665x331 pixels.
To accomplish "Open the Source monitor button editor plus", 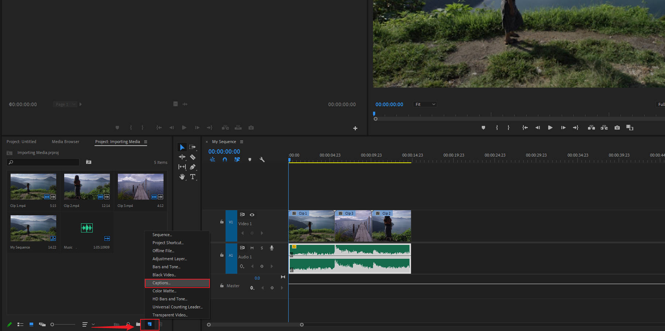I will 355,128.
